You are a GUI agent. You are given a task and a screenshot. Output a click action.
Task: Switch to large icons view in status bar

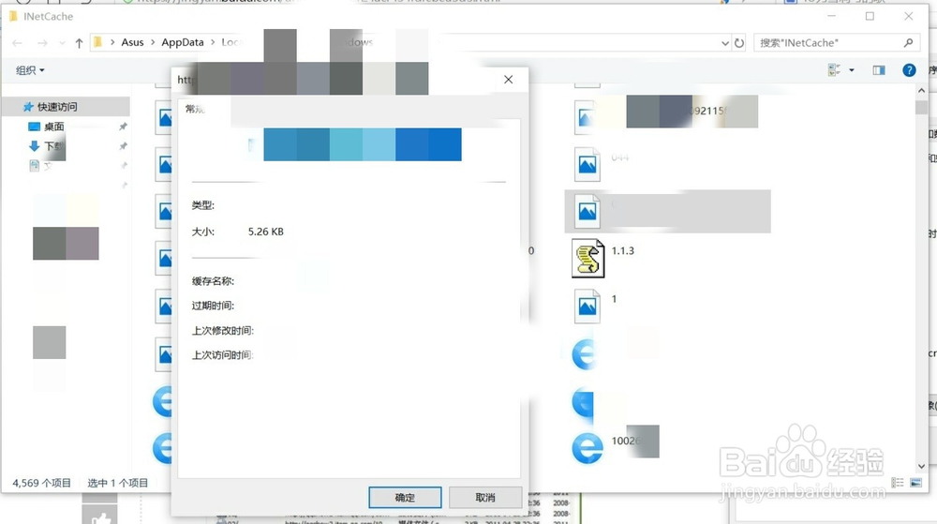[916, 483]
